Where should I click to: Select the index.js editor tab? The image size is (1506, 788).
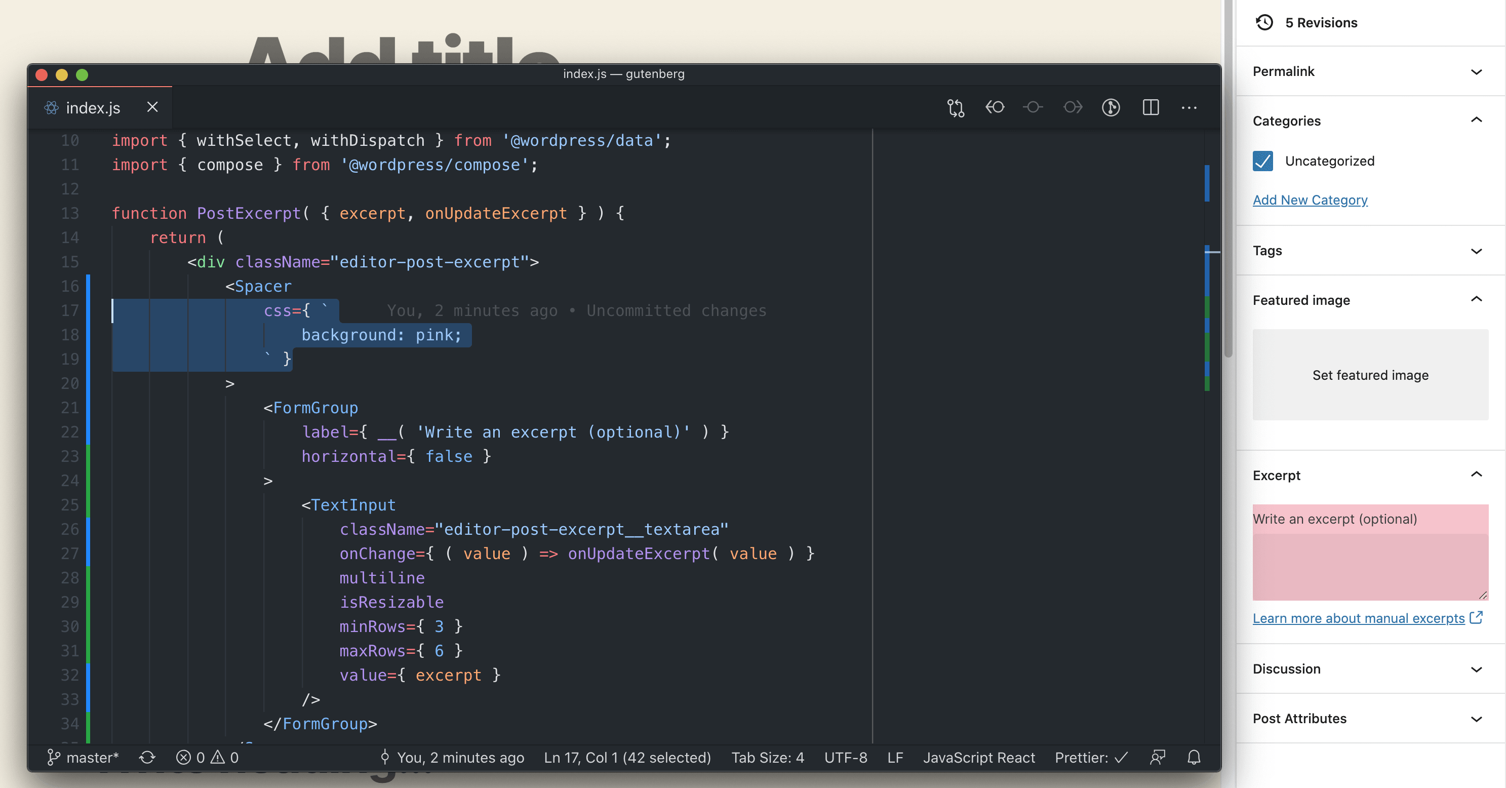pyautogui.click(x=92, y=107)
